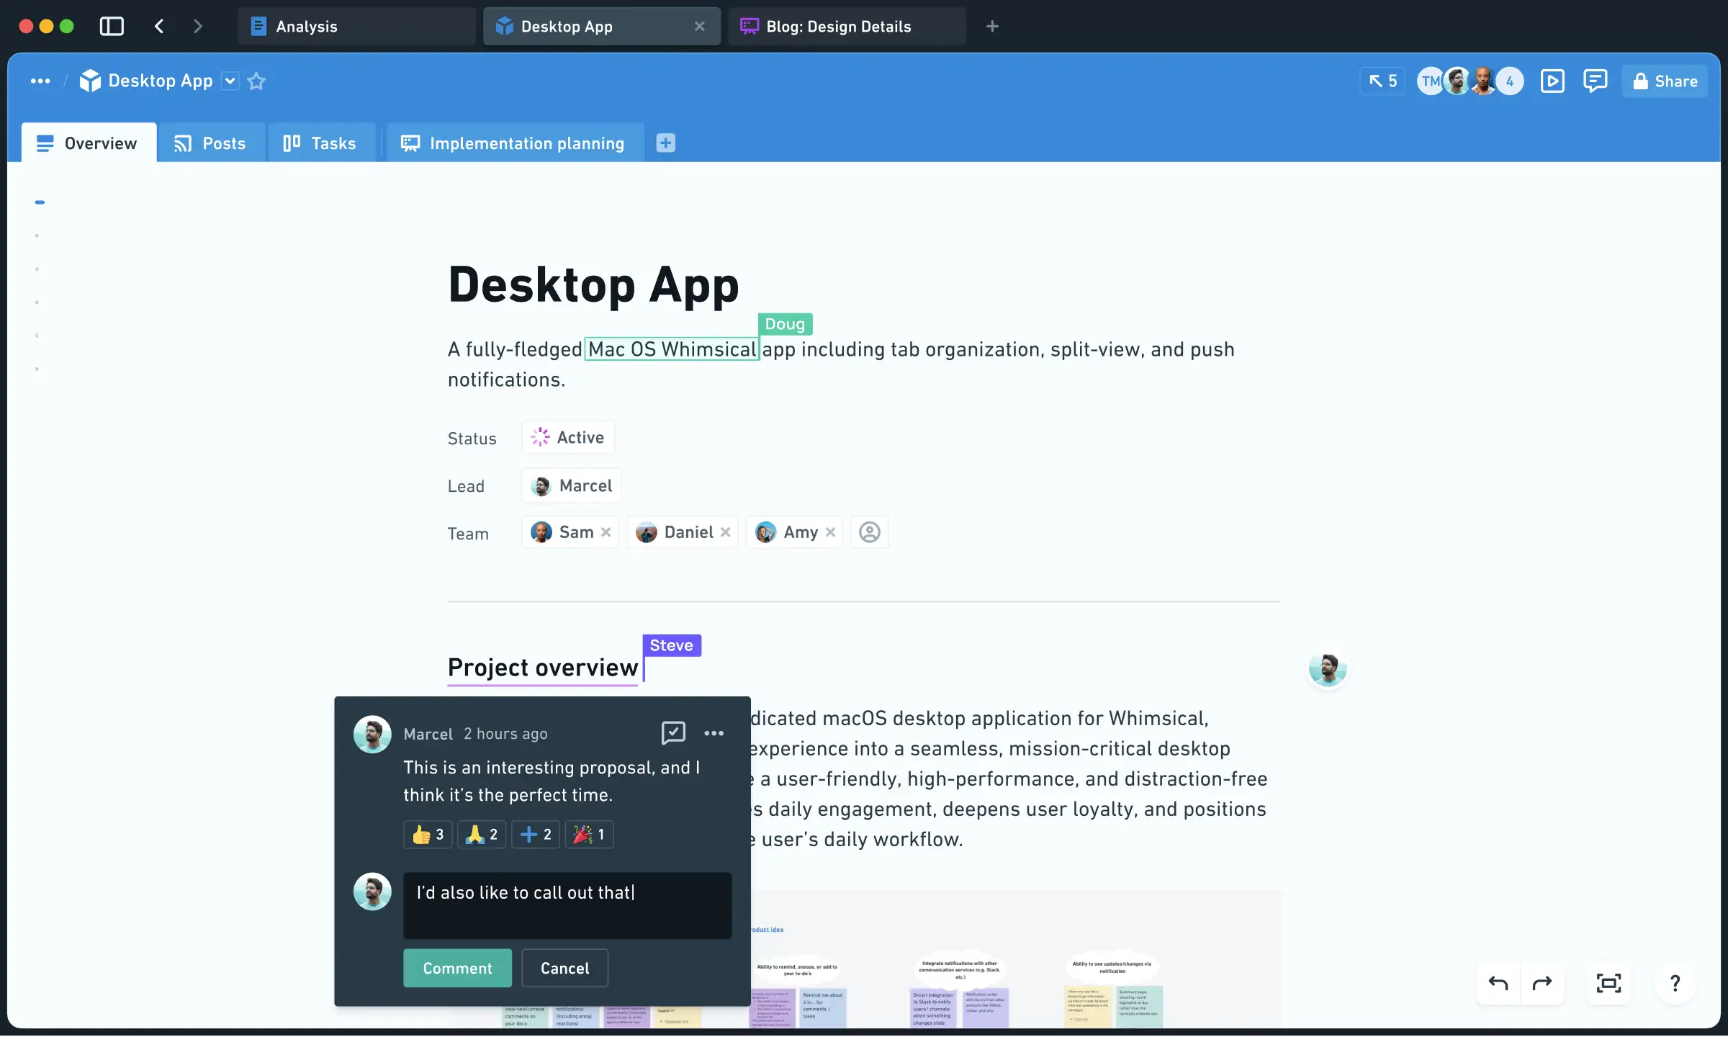Open the help question mark

pyautogui.click(x=1675, y=984)
